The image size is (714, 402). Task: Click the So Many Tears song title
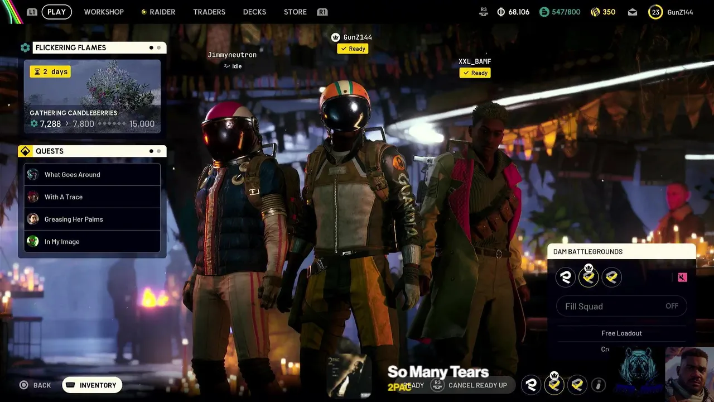pyautogui.click(x=438, y=372)
